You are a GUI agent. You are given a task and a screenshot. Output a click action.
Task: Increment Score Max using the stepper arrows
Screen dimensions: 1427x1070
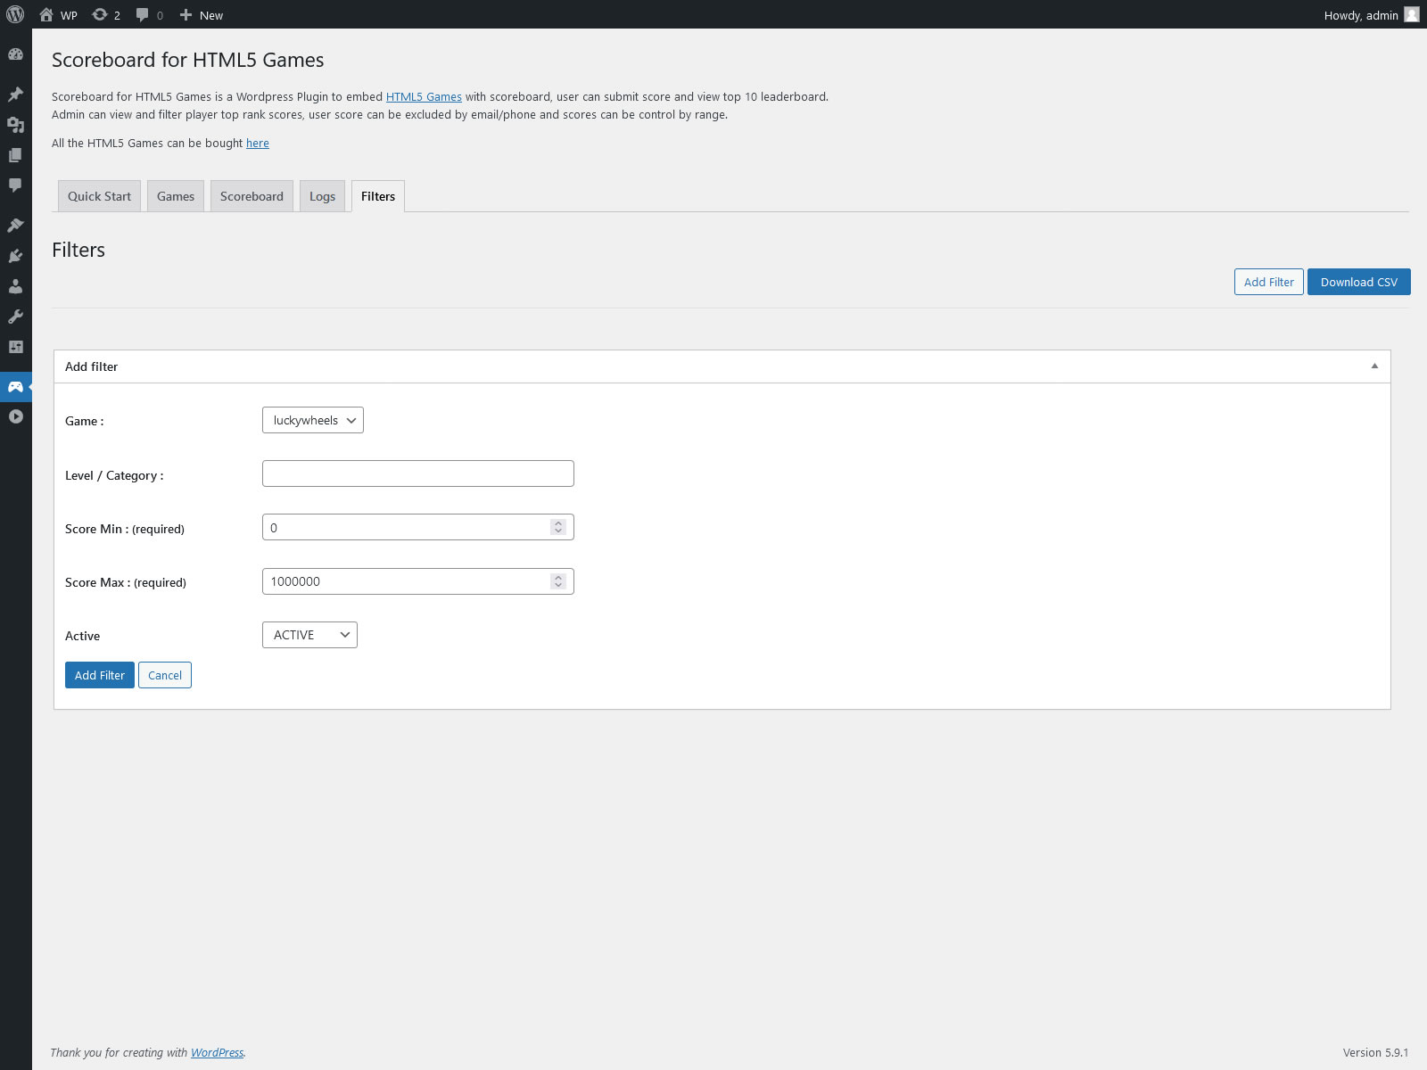point(558,577)
